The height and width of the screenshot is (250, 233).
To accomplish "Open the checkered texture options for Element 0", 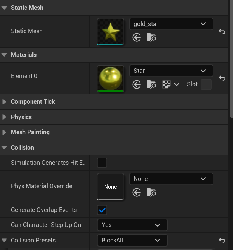I will coord(171,84).
